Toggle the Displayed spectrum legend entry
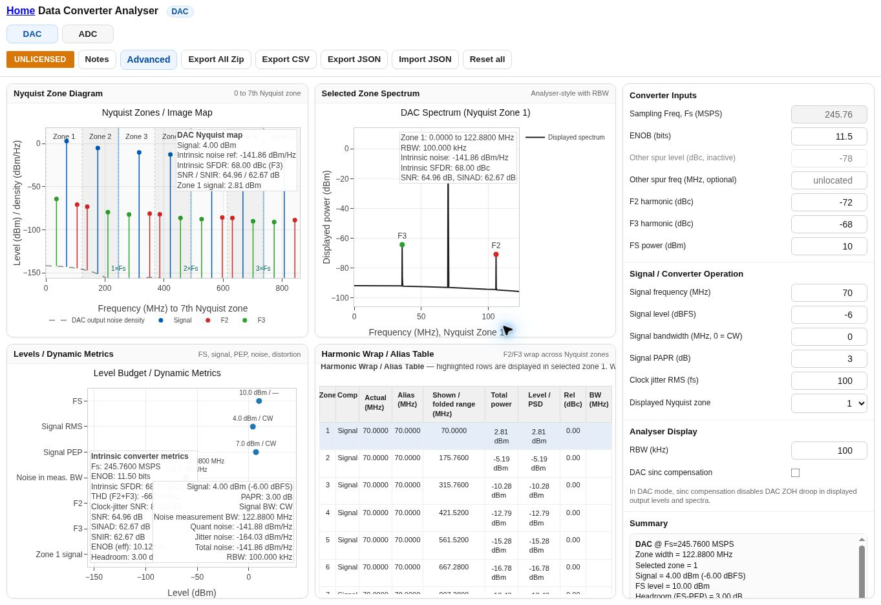This screenshot has width=881, height=605. (566, 138)
